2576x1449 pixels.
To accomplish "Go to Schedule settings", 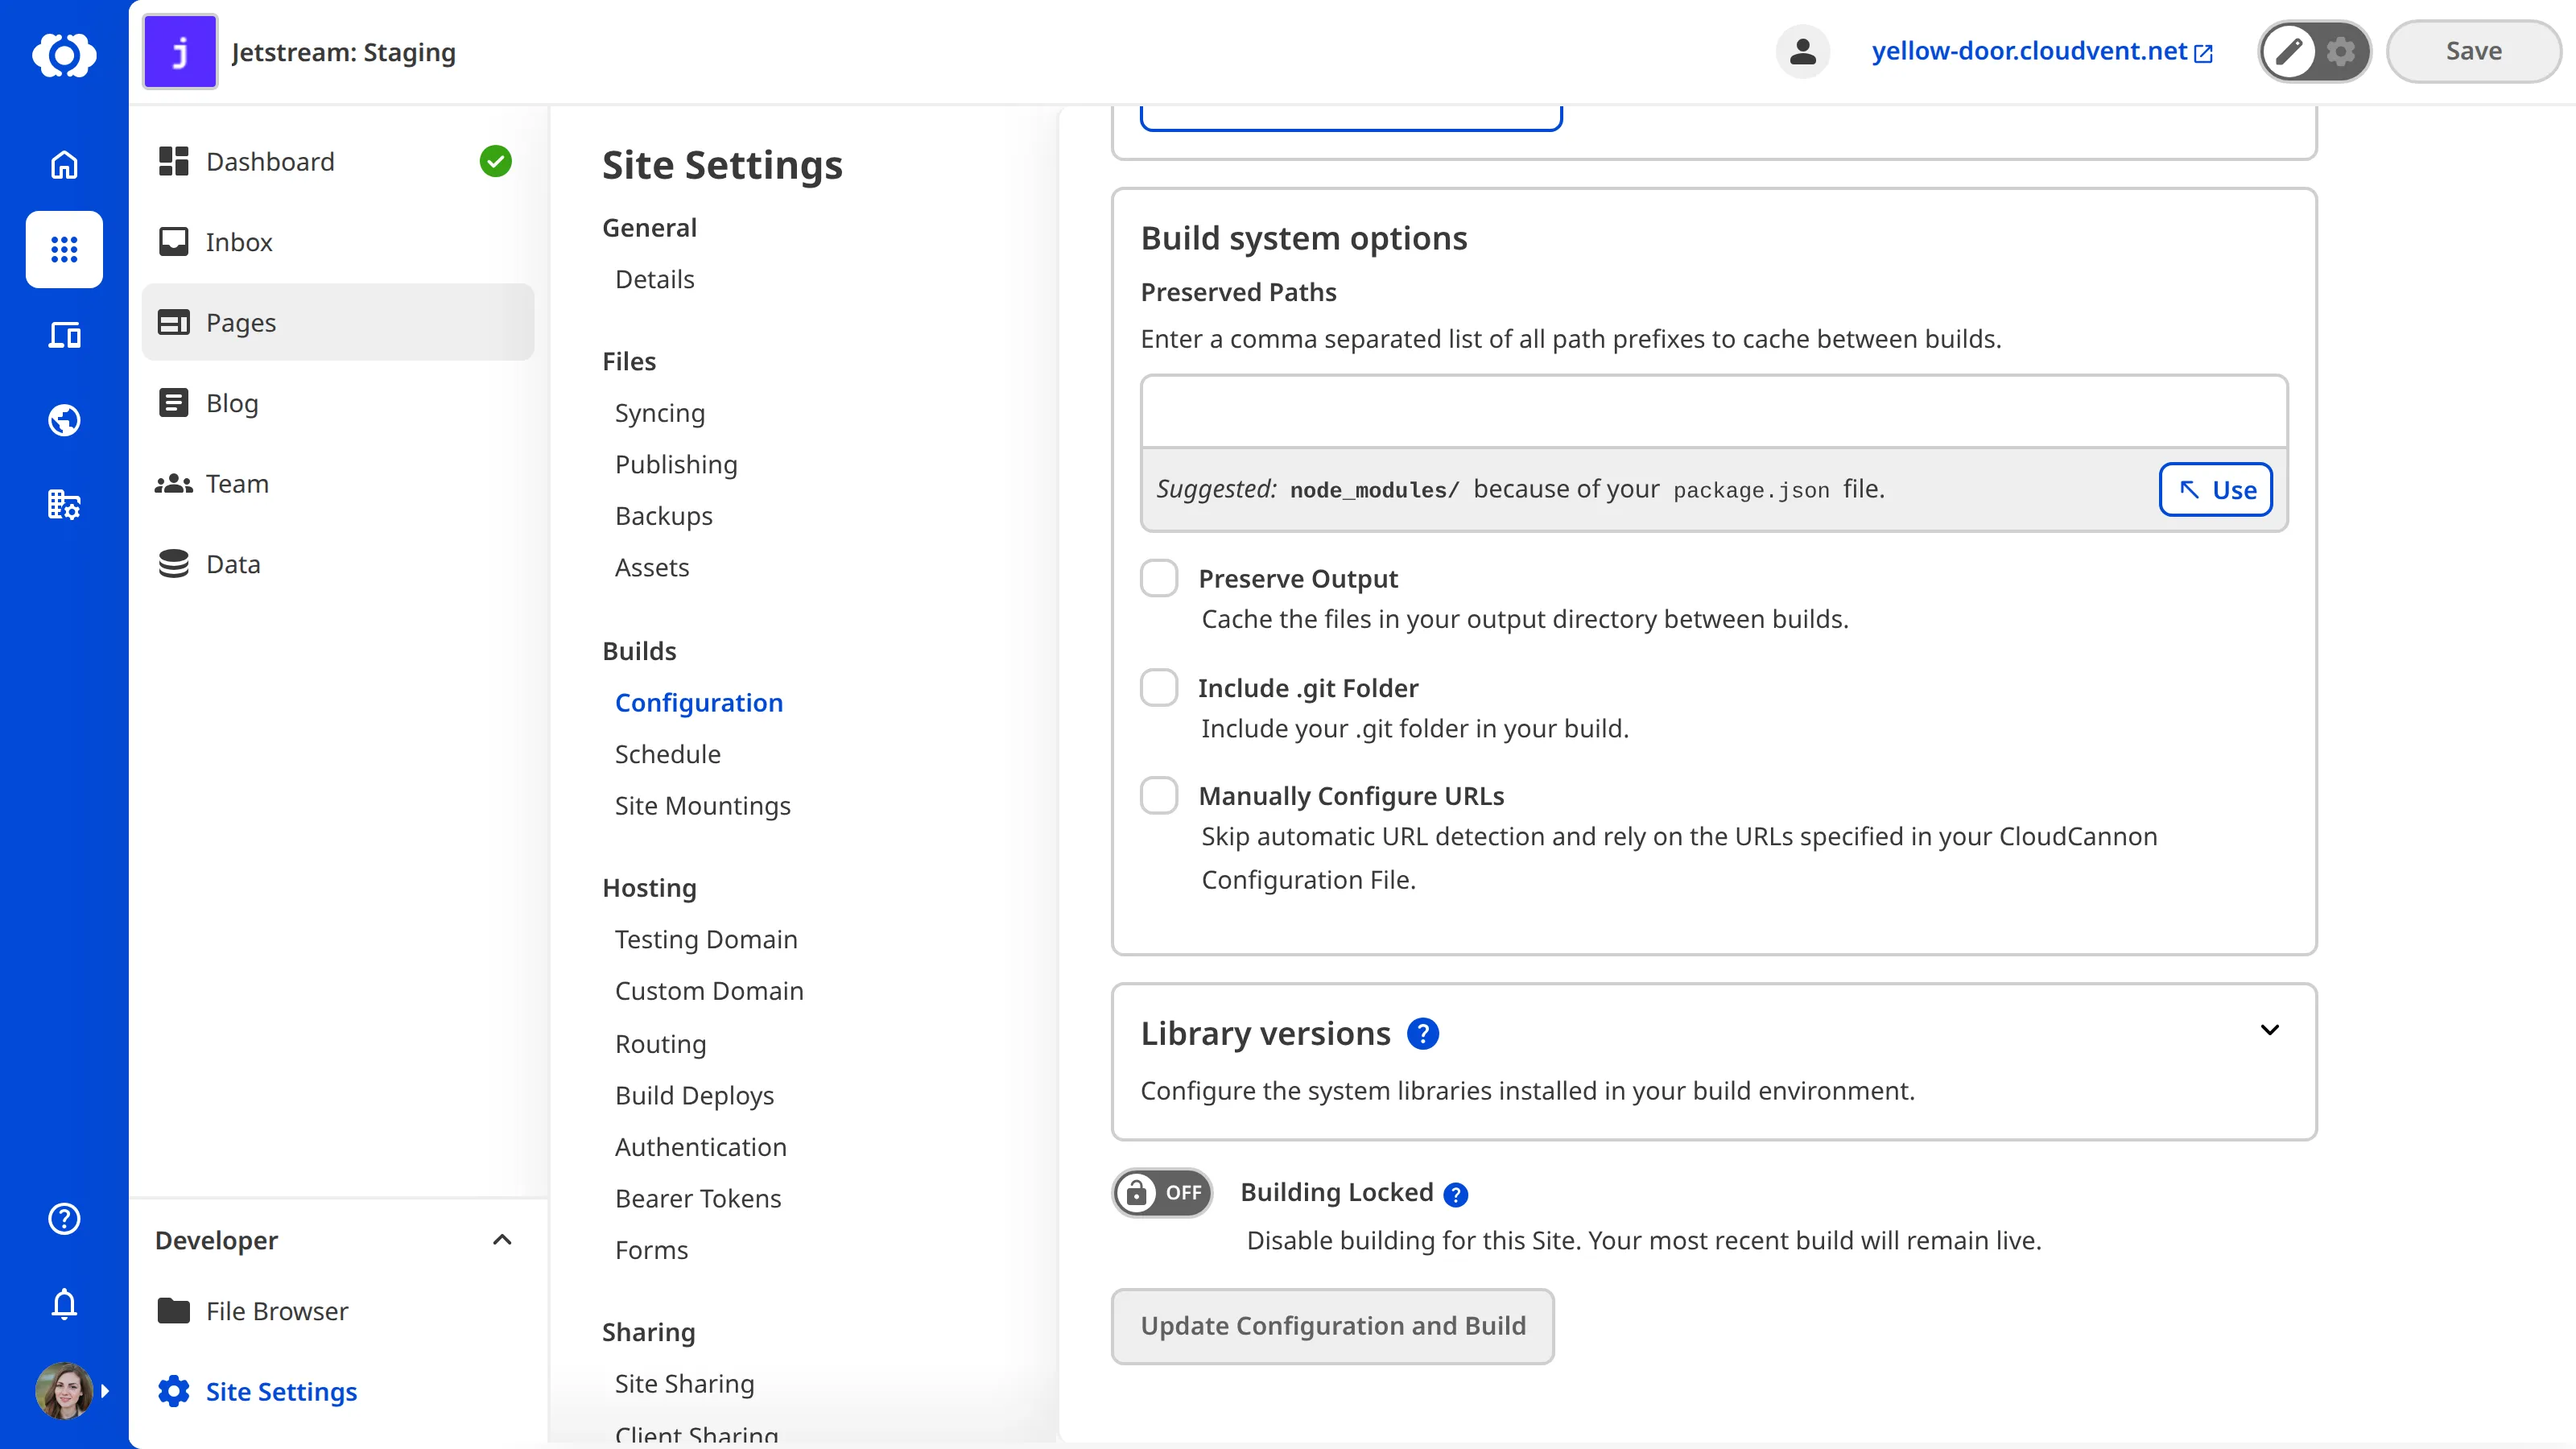I will [x=668, y=754].
